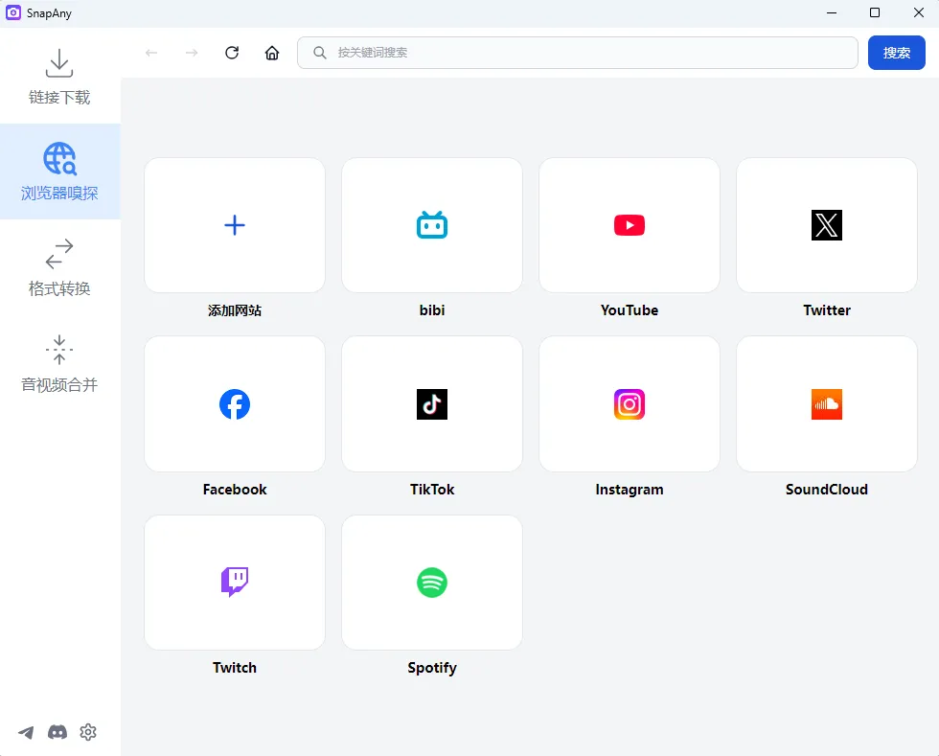The width and height of the screenshot is (939, 756).
Task: Open the Telegram channel icon
Action: coord(26,732)
